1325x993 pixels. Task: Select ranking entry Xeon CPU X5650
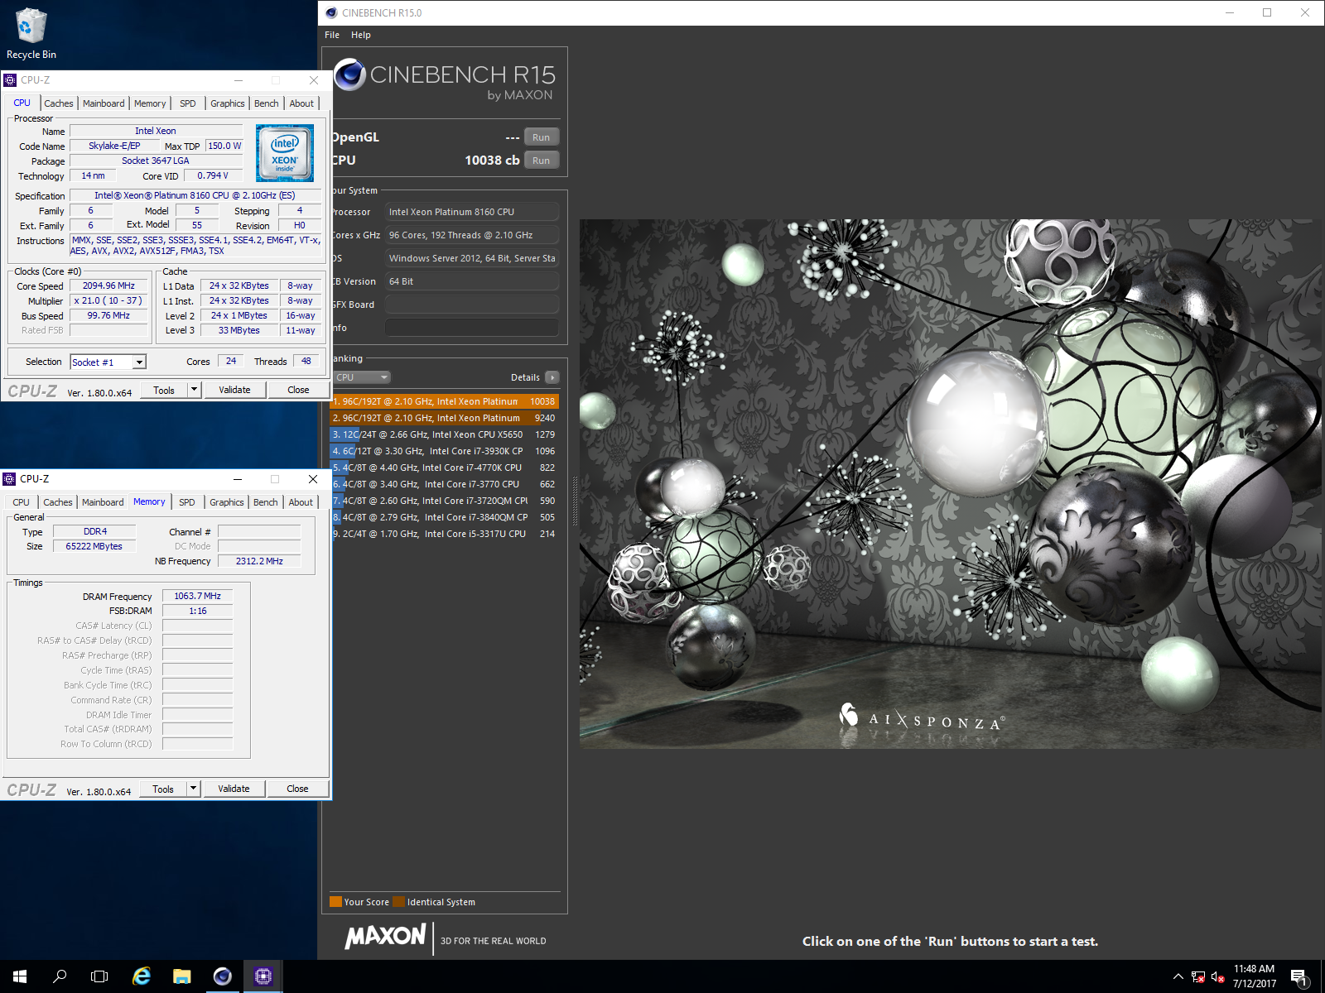(x=444, y=434)
